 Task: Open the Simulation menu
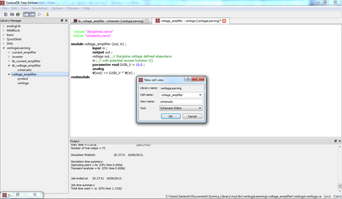click(40, 9)
